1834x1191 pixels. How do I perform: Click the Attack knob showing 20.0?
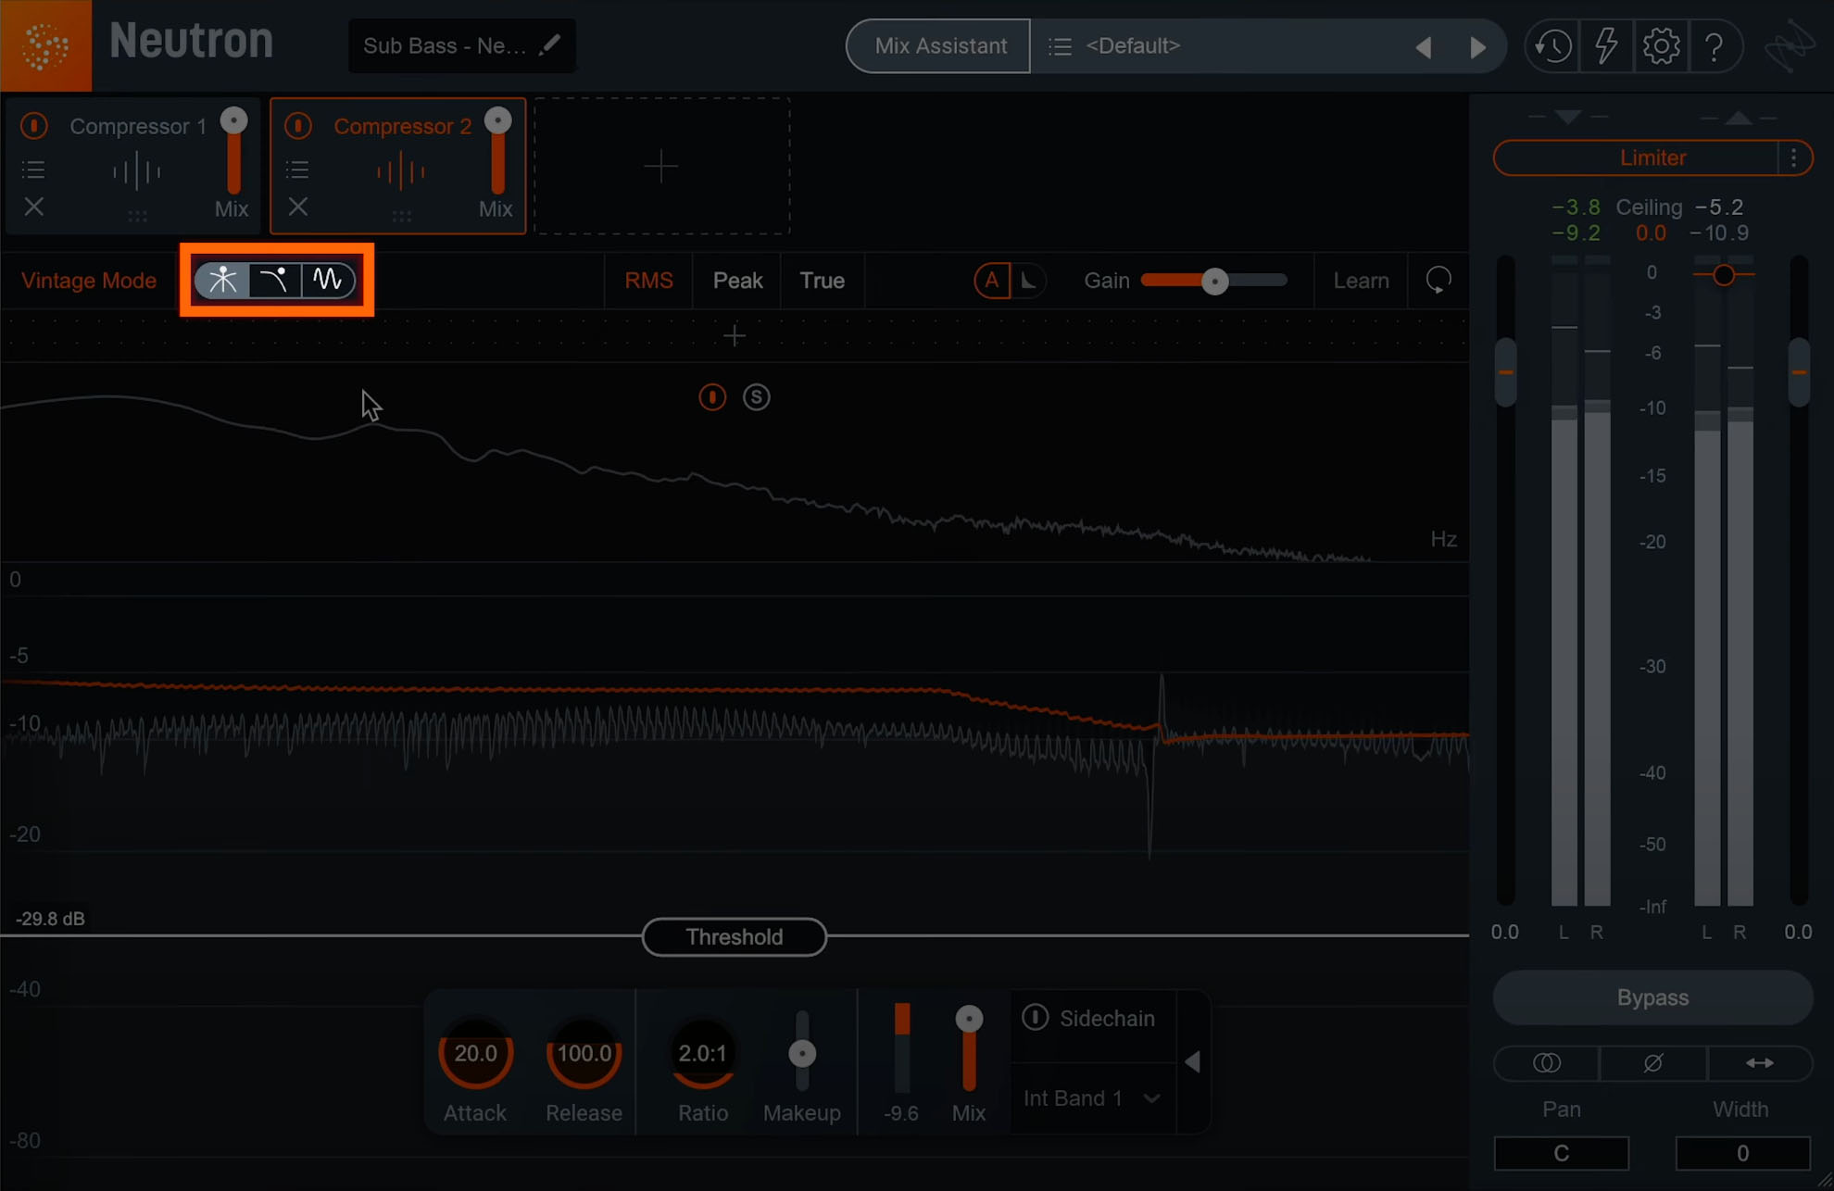pos(475,1053)
